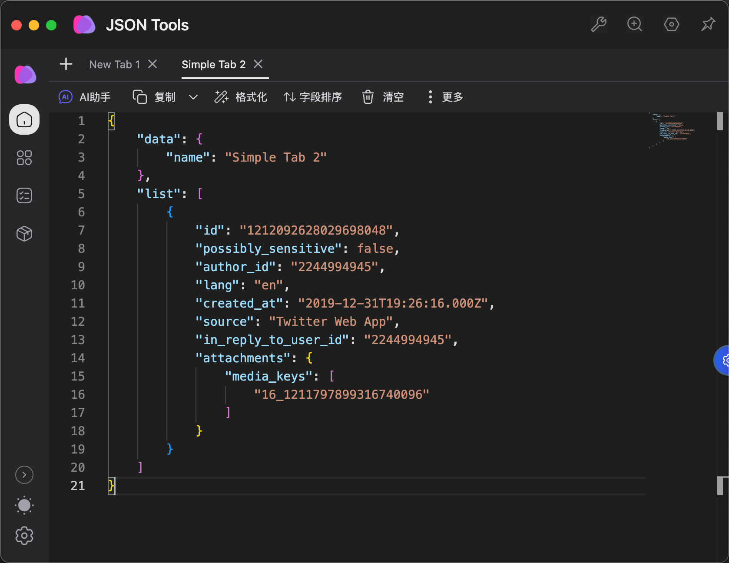
Task: Click the "created_at" timestamp value
Action: click(393, 303)
